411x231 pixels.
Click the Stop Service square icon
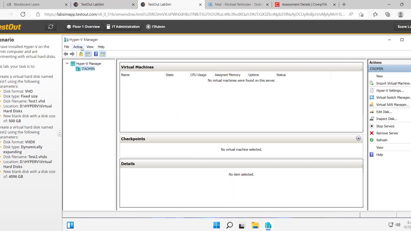pyautogui.click(x=372, y=126)
